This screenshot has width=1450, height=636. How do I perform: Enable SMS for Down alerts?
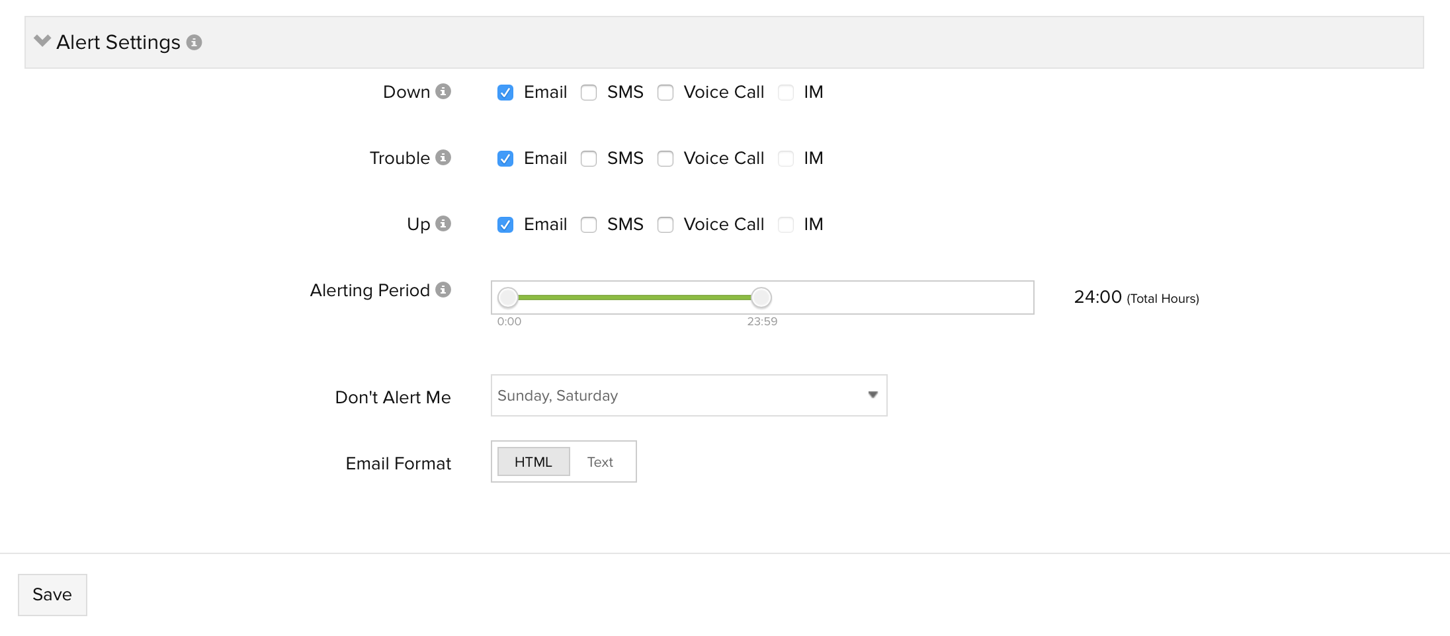point(589,93)
